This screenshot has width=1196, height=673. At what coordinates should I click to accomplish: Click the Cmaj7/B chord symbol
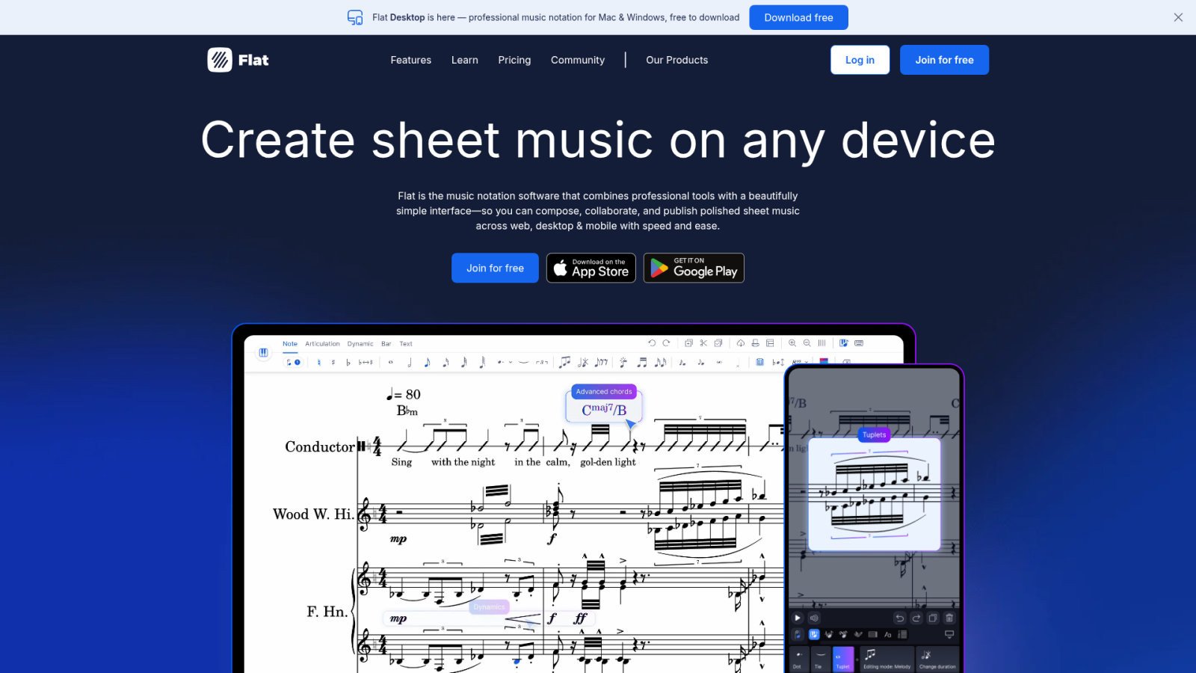tap(604, 410)
